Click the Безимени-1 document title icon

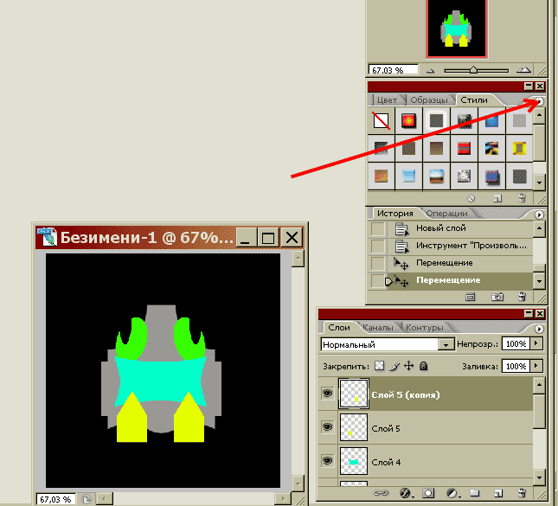point(47,237)
